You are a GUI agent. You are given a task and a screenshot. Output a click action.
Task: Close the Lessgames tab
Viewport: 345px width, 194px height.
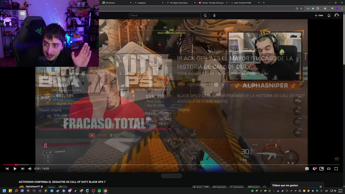[x=163, y=3]
